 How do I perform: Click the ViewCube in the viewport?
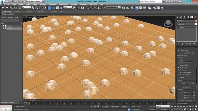[168, 23]
